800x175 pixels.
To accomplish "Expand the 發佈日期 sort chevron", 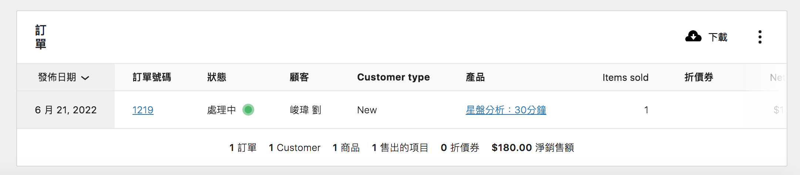I will (85, 78).
